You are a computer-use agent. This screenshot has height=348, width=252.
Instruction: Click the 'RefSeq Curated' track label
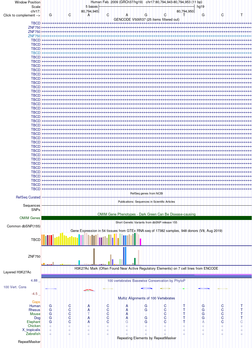point(28,197)
